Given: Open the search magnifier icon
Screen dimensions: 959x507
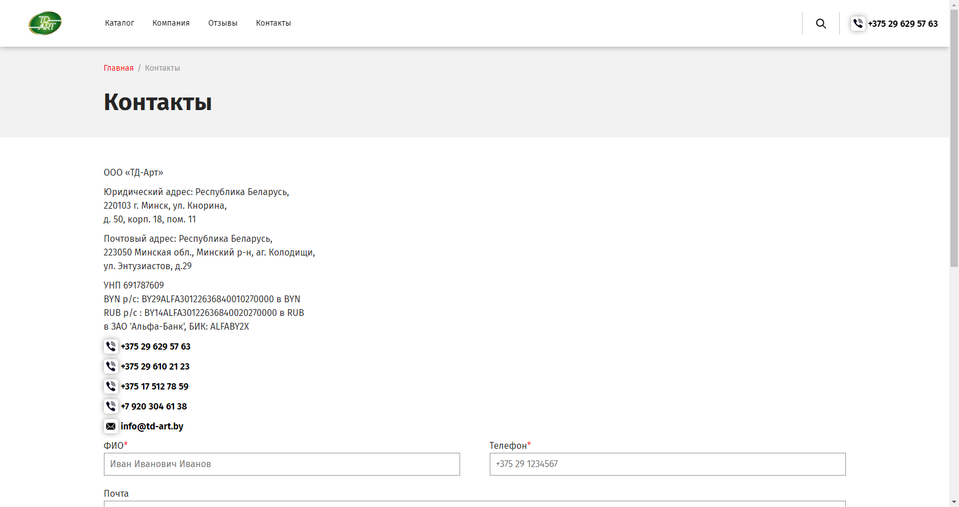Looking at the screenshot, I should coord(821,23).
